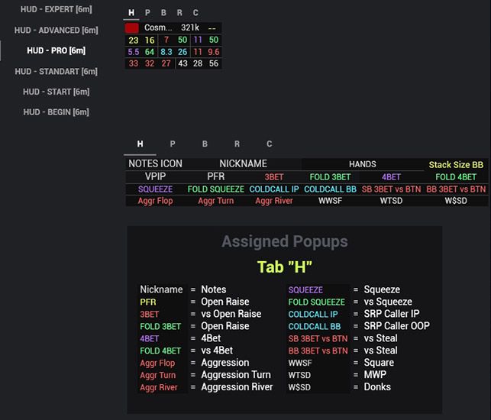This screenshot has width=491, height=420.
Task: Click the red notes icon in HUD preview
Action: (x=132, y=28)
